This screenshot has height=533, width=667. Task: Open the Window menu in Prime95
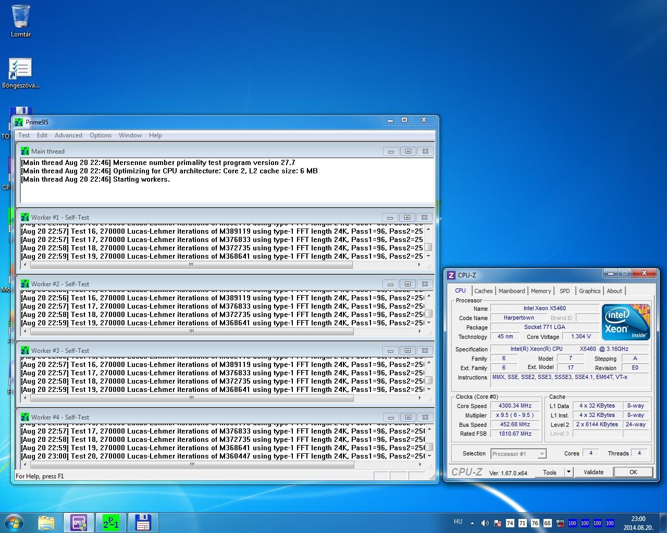(130, 135)
